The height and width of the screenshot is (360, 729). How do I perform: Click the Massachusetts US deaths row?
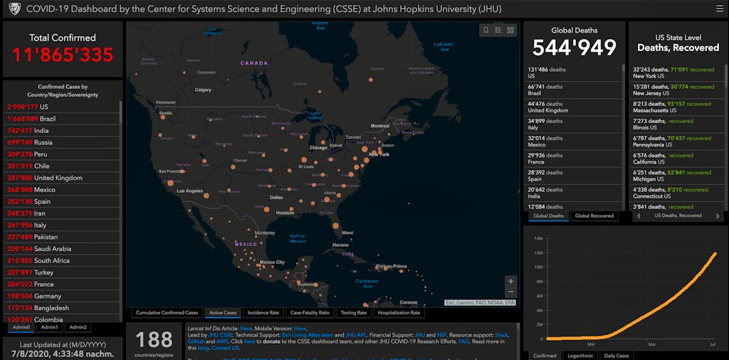click(676, 107)
